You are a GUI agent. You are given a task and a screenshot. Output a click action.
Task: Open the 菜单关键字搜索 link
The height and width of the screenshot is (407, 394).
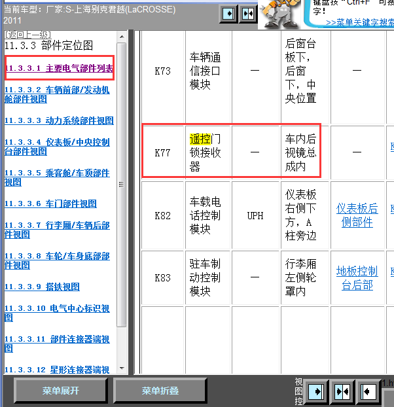click(x=360, y=23)
